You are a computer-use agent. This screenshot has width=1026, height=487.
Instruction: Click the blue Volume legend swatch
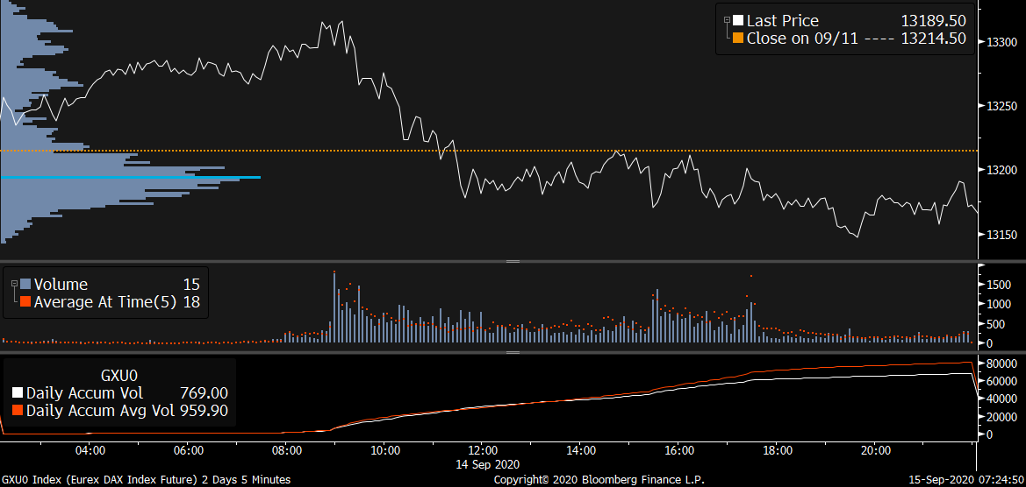tap(26, 285)
